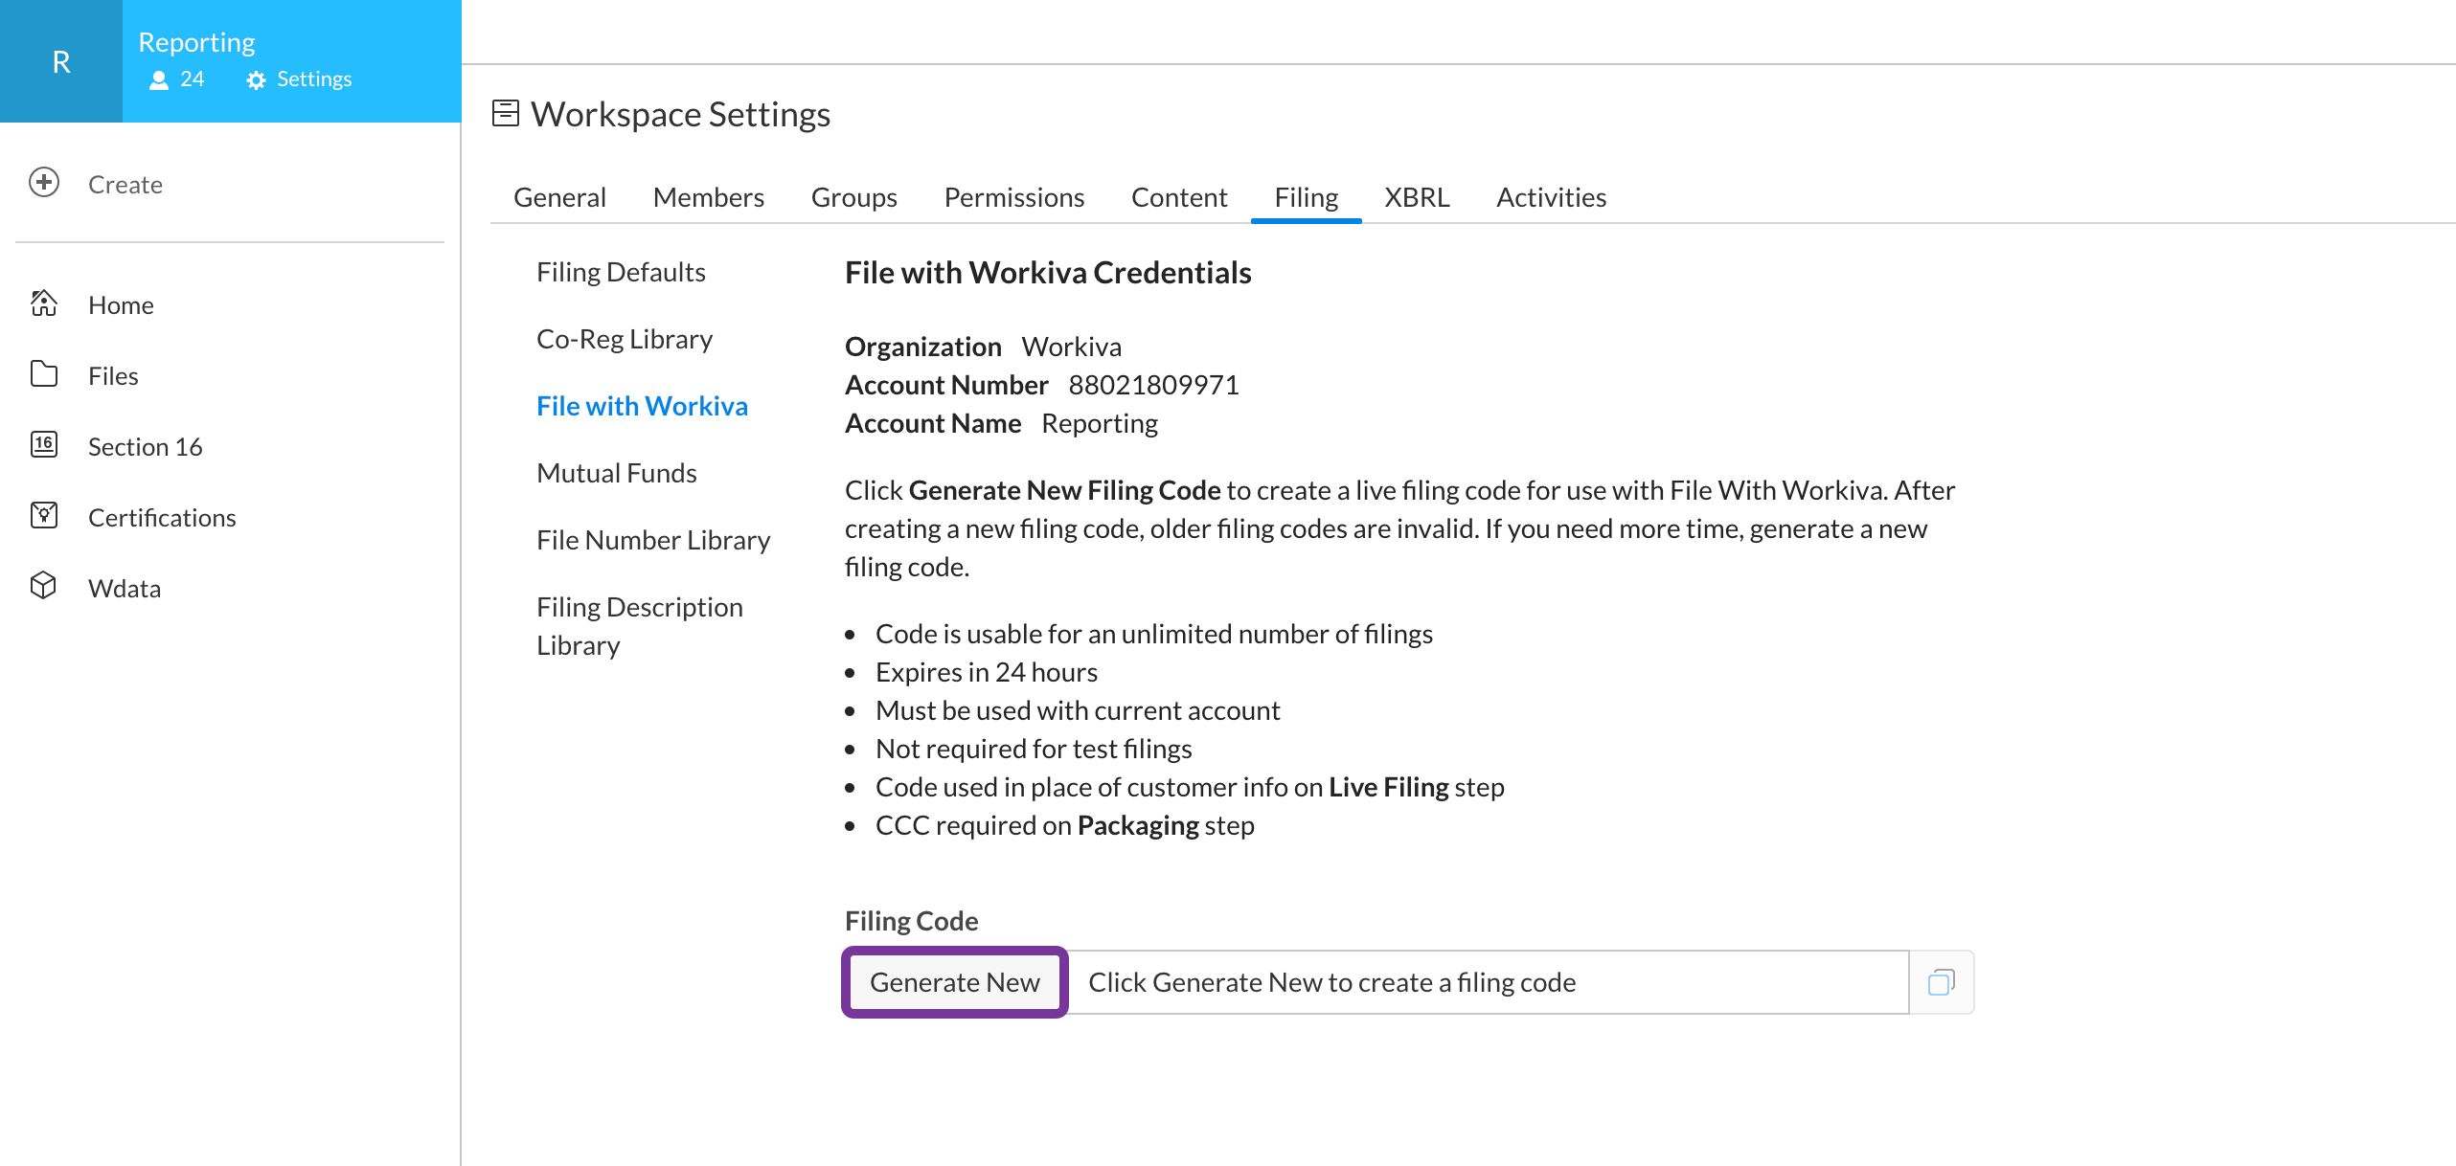Click the Create plus icon

coord(44,183)
